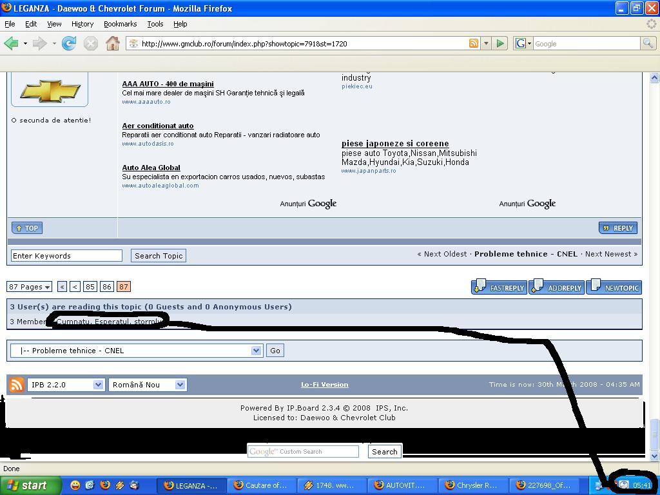Click the Chevrolet logo avatar
This screenshot has width=660, height=495.
point(50,90)
